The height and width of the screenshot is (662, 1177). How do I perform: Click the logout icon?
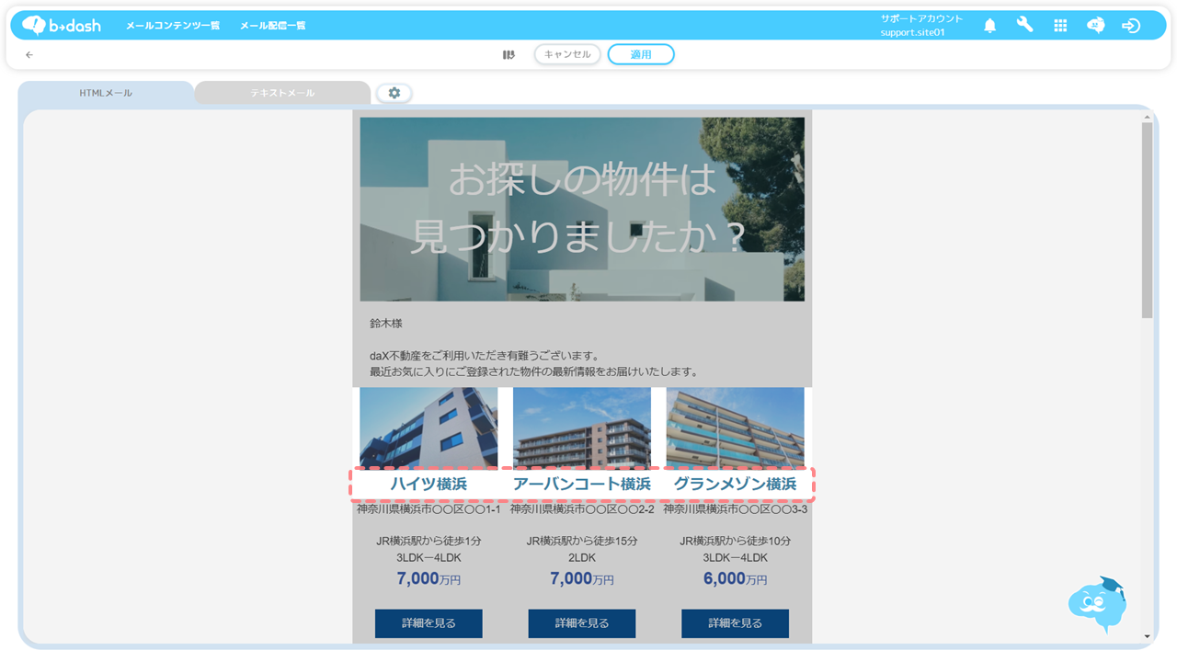[1131, 26]
